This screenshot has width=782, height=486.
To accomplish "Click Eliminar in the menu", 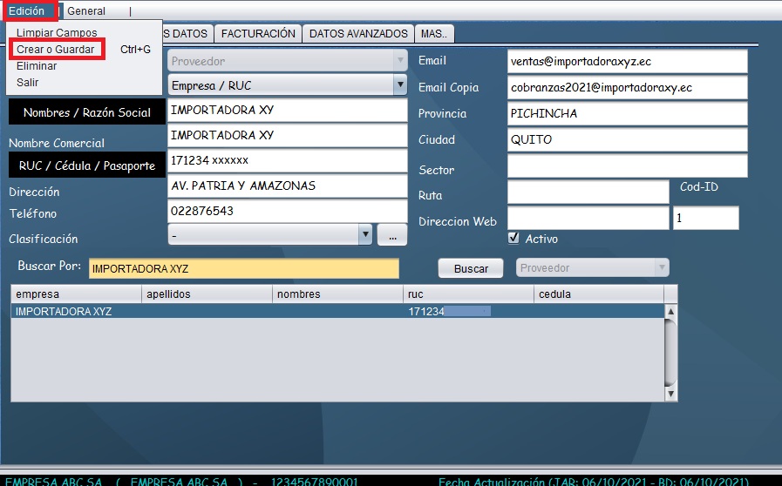I will [37, 66].
